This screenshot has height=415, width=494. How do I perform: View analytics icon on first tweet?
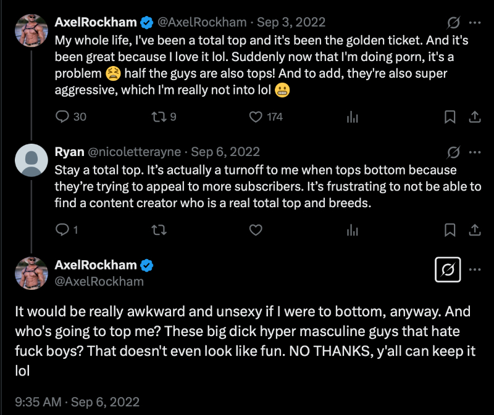[353, 117]
